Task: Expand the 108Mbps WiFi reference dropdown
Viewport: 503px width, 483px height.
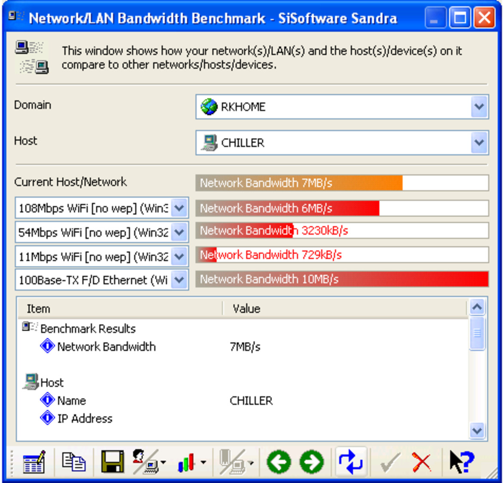Action: tap(179, 208)
